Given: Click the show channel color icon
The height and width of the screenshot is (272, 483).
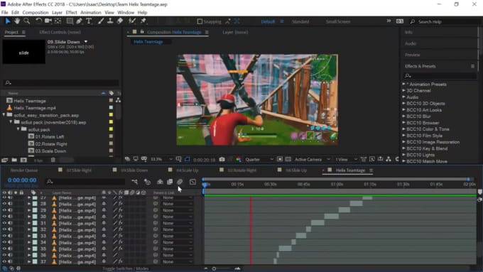Looking at the screenshot, I should coord(239,159).
